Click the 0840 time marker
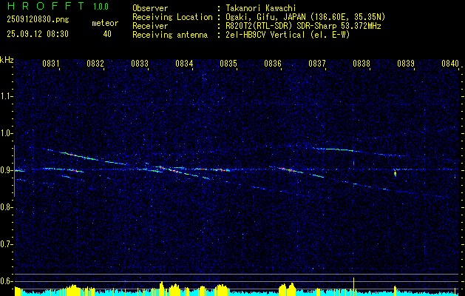 point(450,63)
